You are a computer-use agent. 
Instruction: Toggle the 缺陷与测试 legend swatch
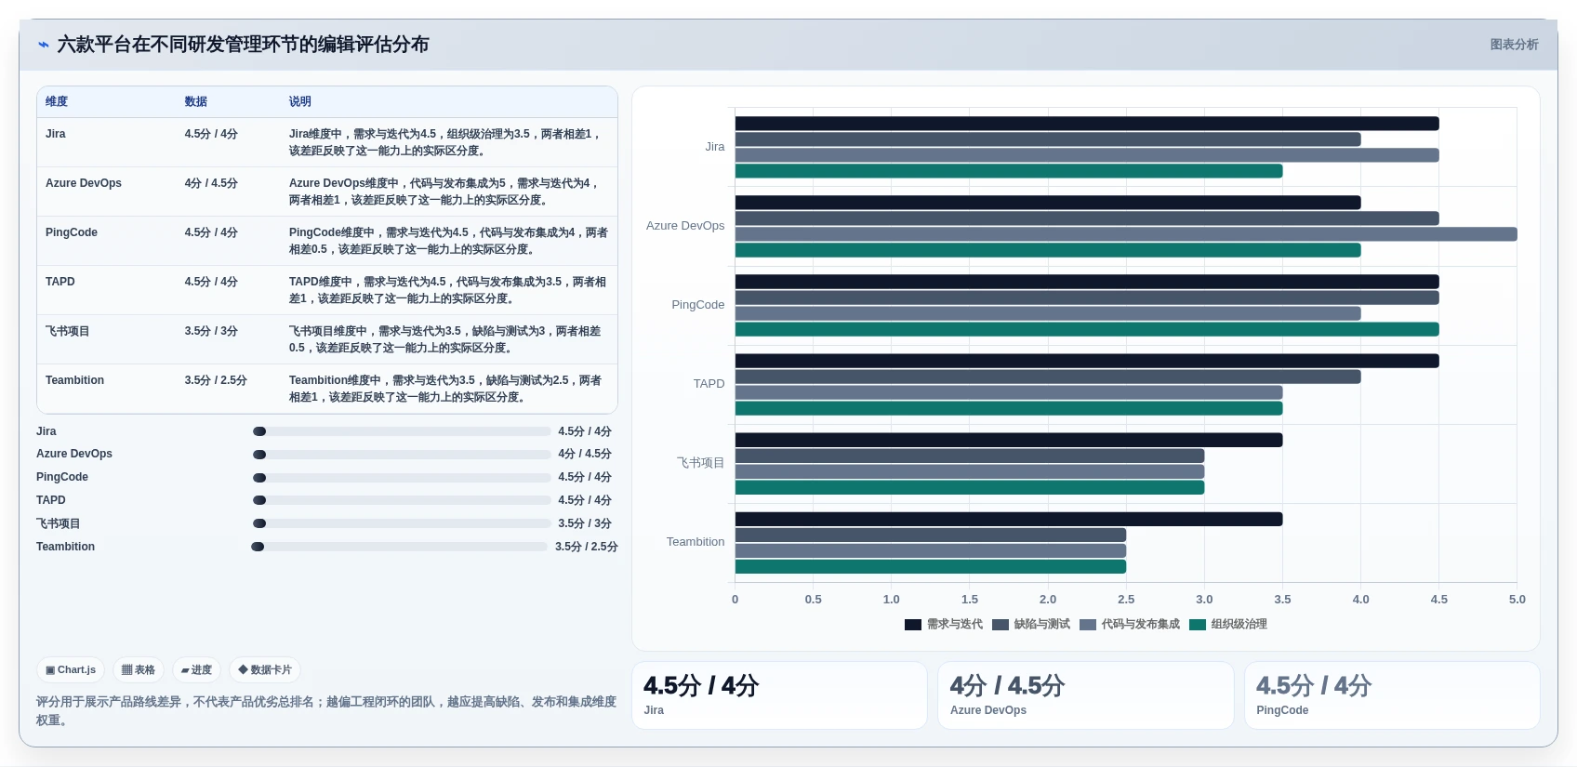(x=1000, y=625)
